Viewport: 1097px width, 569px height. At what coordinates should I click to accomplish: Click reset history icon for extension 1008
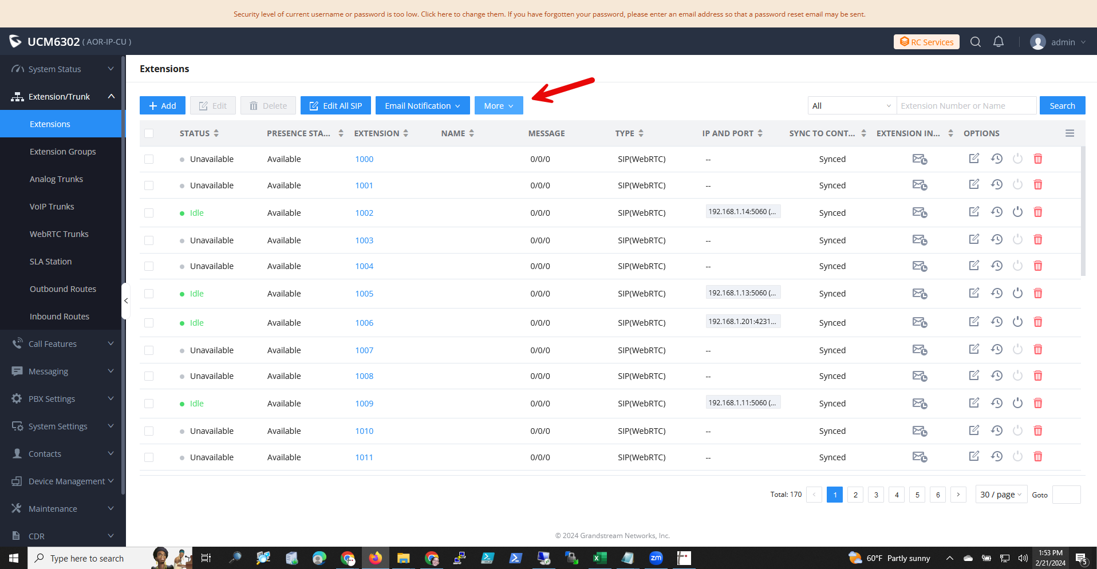point(997,376)
